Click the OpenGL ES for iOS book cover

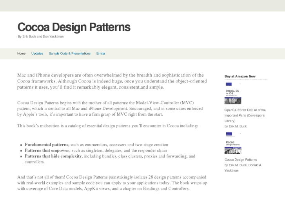pos(232,97)
